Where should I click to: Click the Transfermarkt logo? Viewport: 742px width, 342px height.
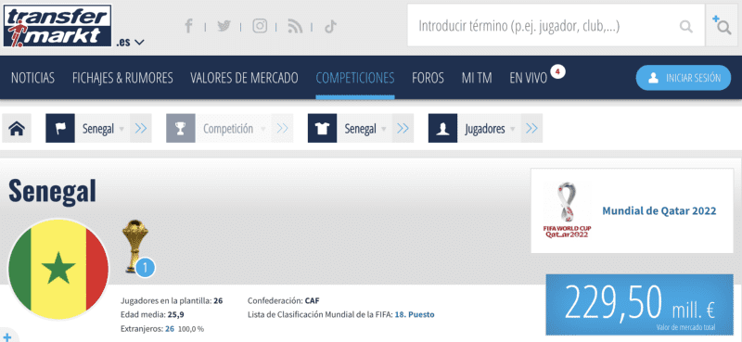click(58, 26)
